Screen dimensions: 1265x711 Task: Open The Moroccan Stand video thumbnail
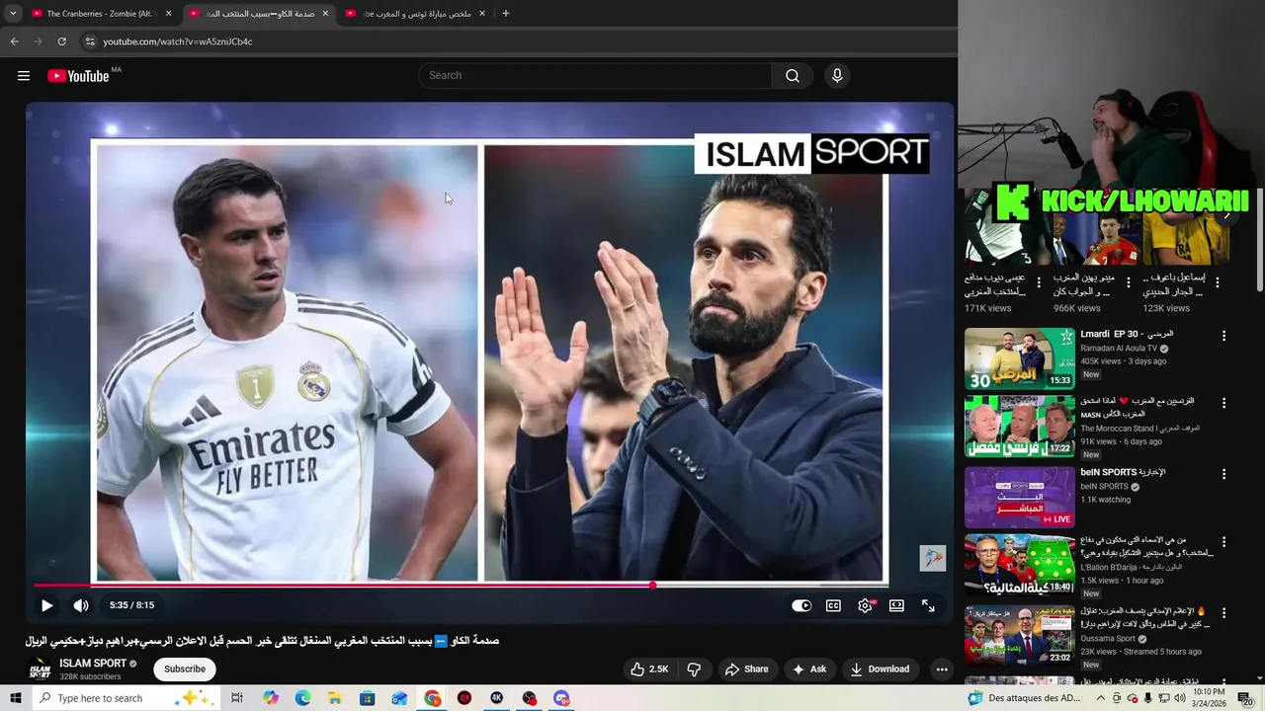1019,427
